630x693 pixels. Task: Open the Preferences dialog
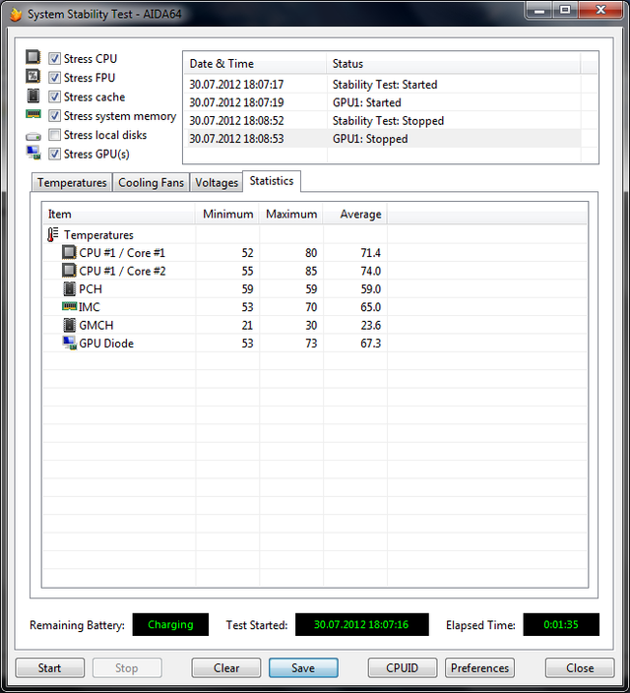pyautogui.click(x=479, y=667)
